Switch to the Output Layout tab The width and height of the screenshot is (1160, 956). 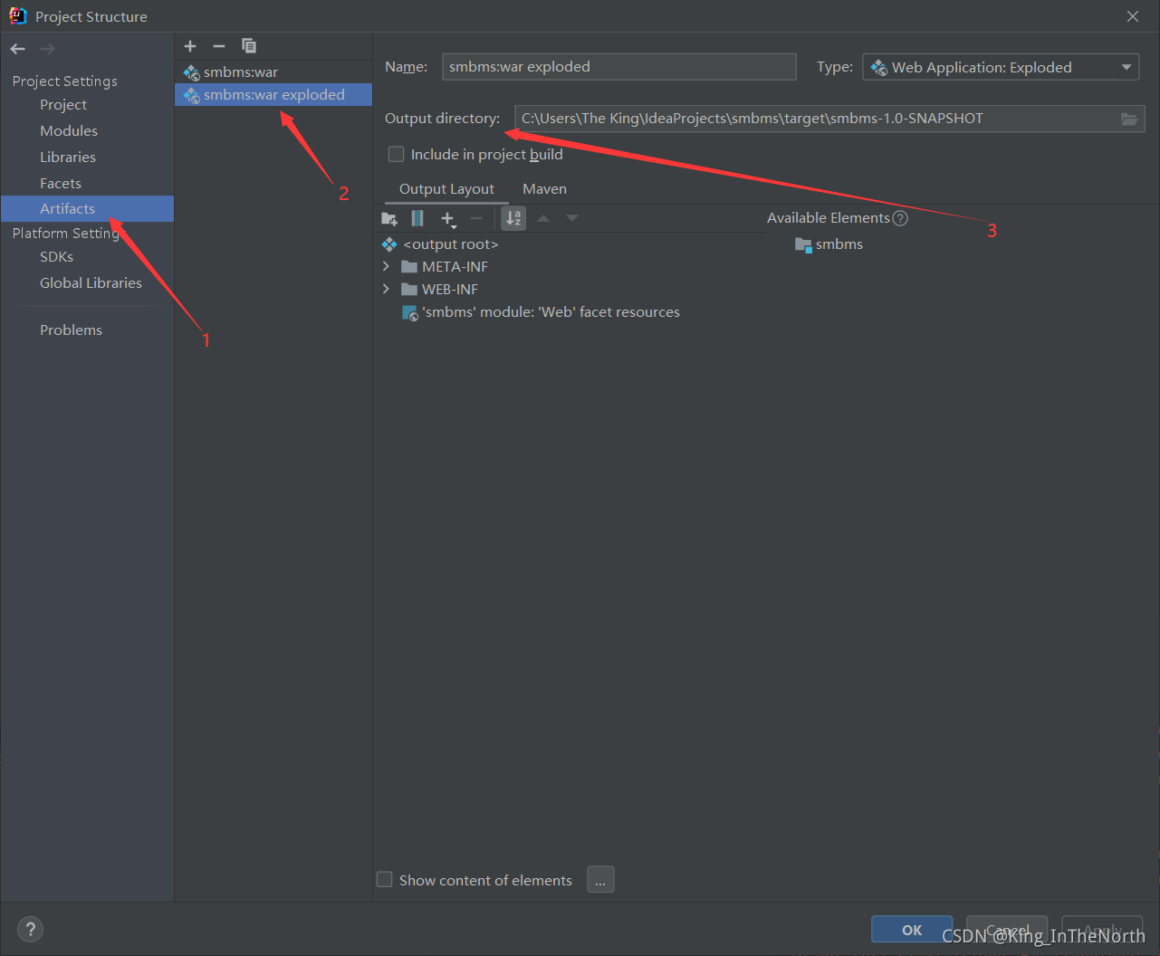(x=446, y=189)
